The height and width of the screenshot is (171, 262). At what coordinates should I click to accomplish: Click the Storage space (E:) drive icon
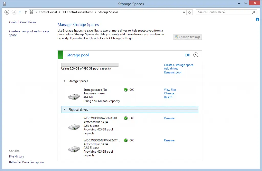[x=74, y=97]
